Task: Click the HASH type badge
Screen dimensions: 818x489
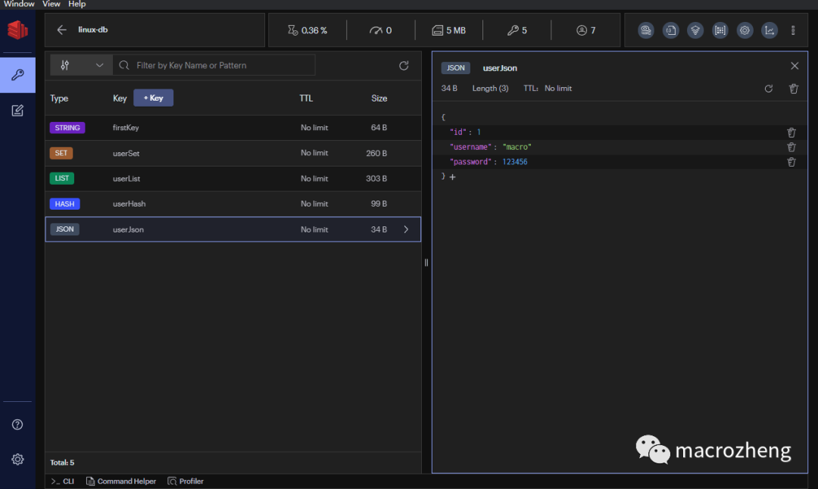Action: [64, 204]
